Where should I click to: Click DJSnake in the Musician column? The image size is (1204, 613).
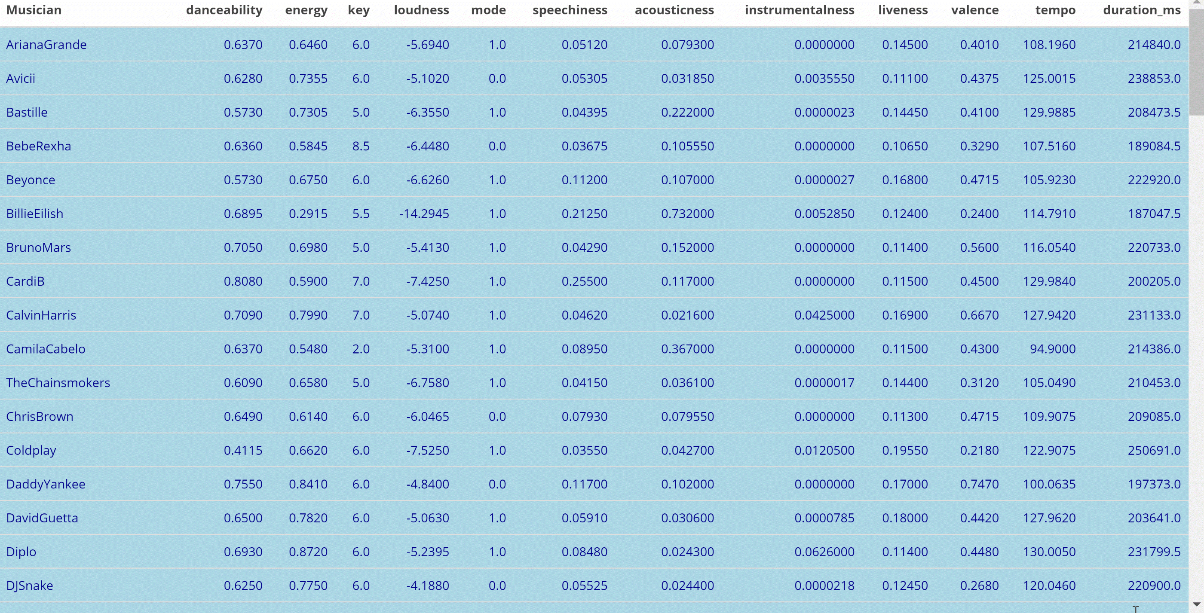[30, 586]
